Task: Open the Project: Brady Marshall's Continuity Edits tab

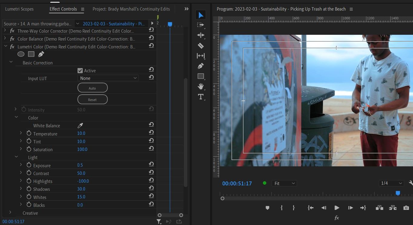Action: pos(131,9)
